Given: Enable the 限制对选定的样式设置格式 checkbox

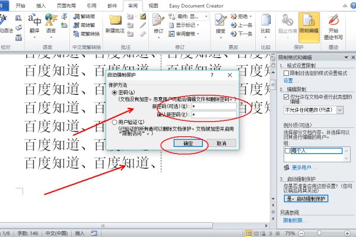Looking at the screenshot, I should click(285, 72).
